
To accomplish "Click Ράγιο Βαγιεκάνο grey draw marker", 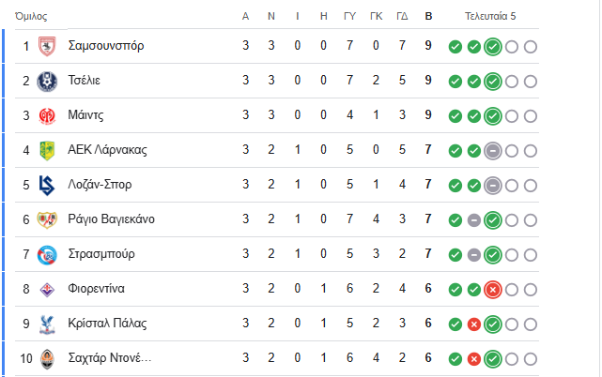I will pos(474,220).
